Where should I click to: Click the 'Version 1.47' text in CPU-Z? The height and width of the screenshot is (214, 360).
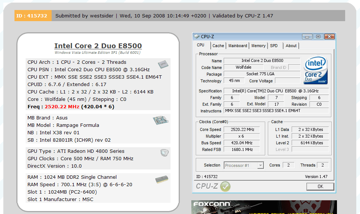tap(316, 177)
